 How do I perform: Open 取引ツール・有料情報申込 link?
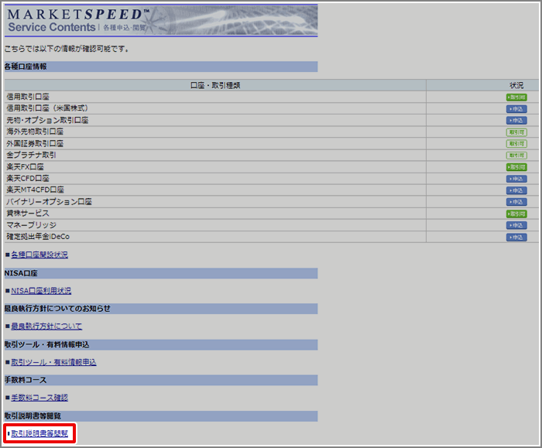point(53,362)
